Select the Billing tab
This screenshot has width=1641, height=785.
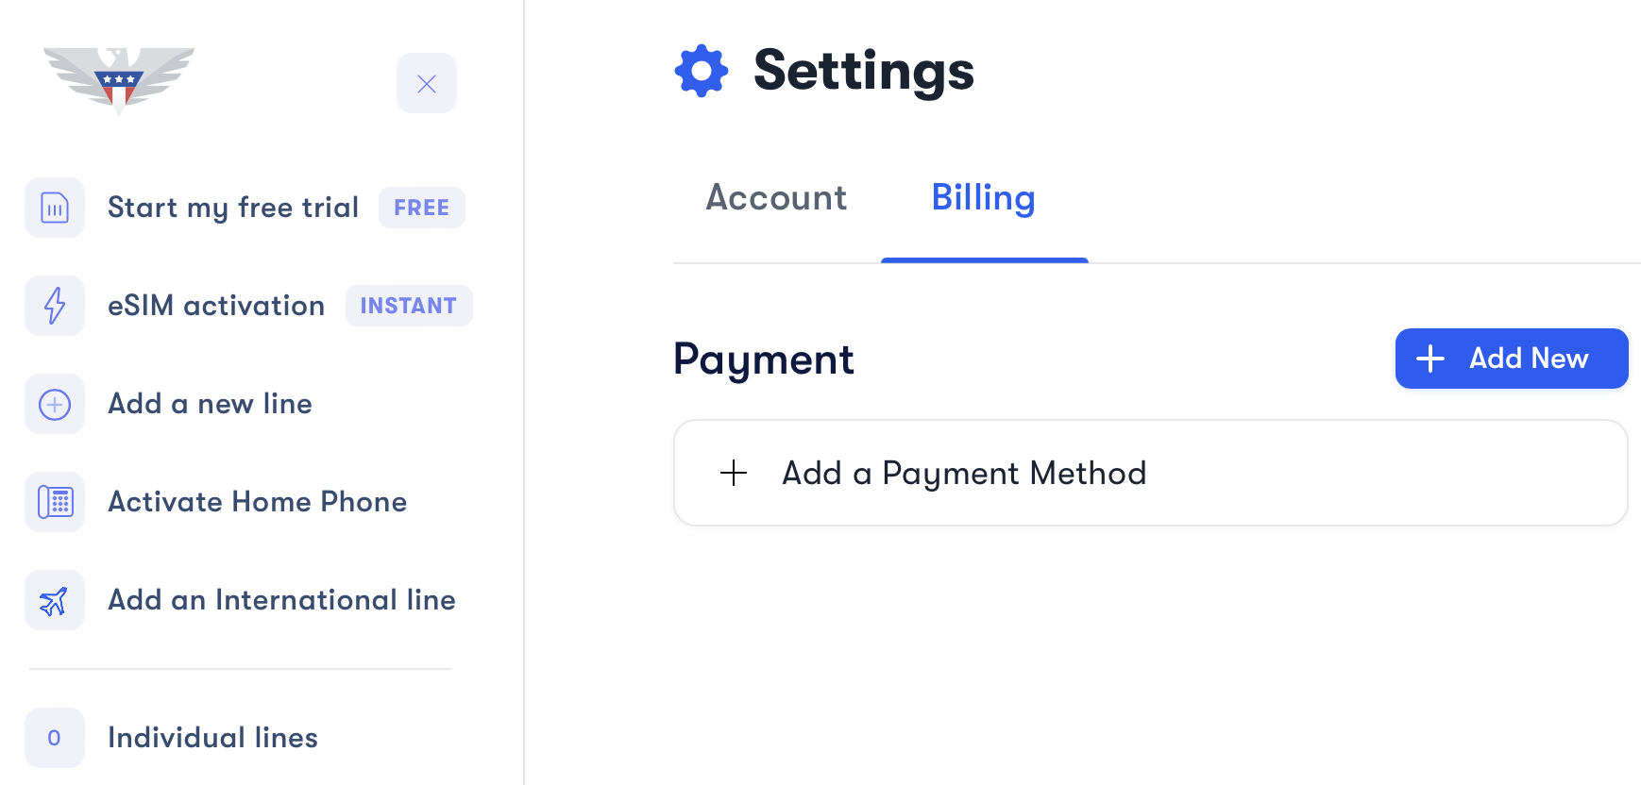pos(983,198)
